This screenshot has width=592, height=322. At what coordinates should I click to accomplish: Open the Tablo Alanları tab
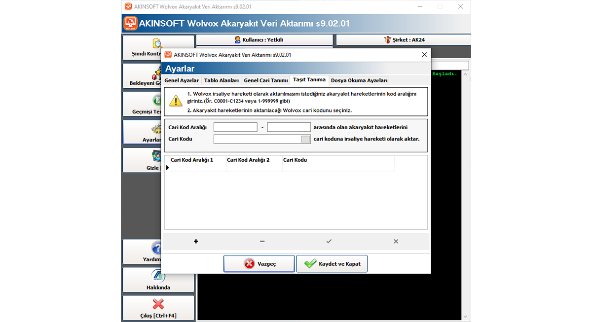tap(222, 80)
